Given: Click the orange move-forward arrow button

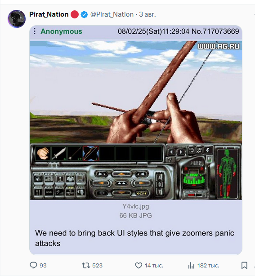Looking at the screenshot, I should coord(121,174).
